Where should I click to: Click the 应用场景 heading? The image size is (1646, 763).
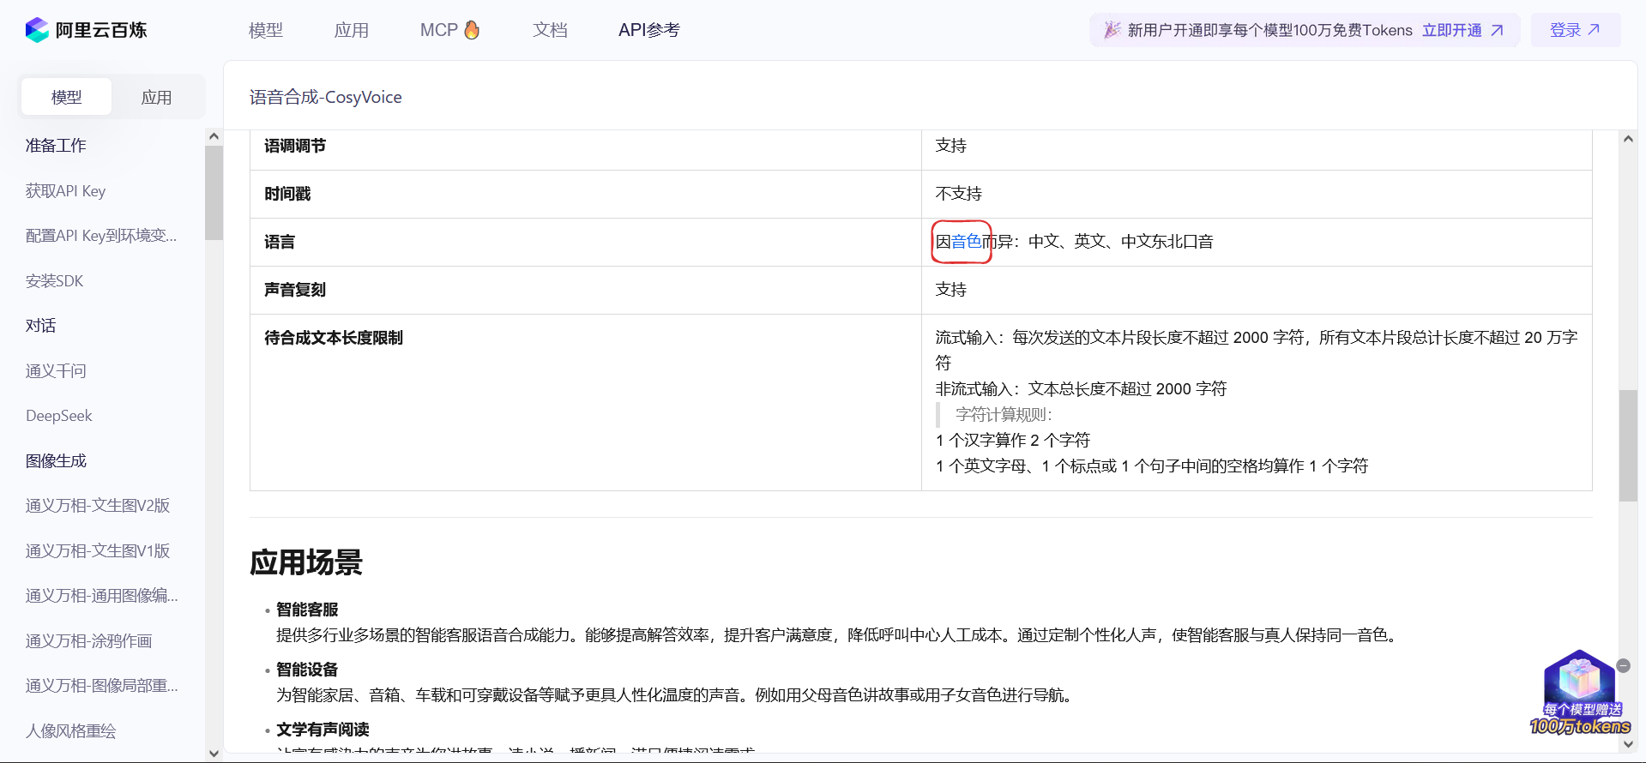point(306,563)
